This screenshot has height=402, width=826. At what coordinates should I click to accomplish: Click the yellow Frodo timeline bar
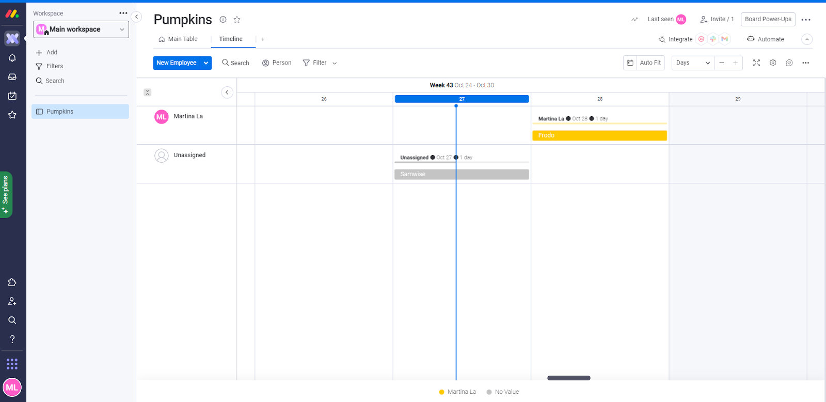[599, 135]
